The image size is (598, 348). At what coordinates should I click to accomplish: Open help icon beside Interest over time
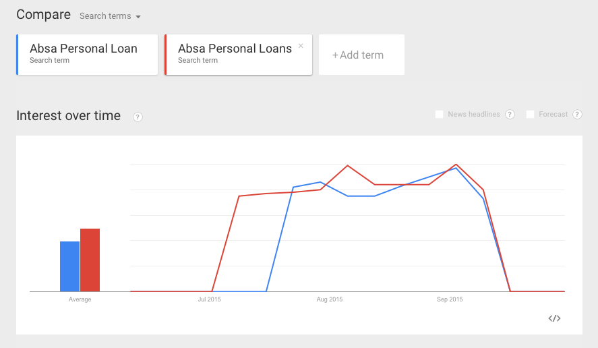pyautogui.click(x=138, y=117)
